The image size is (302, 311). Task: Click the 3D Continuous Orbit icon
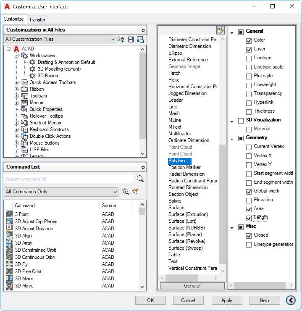(9, 257)
